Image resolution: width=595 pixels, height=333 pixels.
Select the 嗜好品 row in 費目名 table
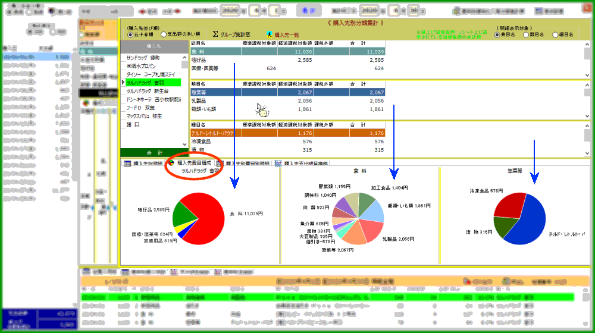pos(287,60)
